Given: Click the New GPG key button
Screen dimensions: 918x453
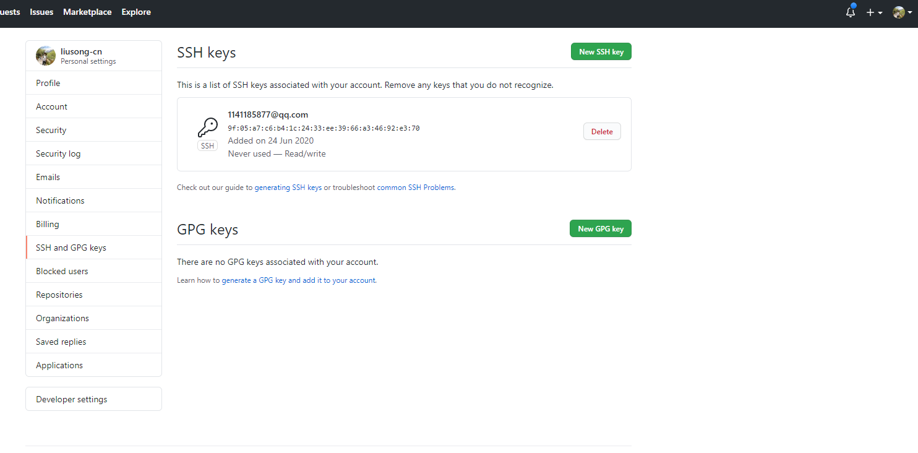Looking at the screenshot, I should point(601,229).
